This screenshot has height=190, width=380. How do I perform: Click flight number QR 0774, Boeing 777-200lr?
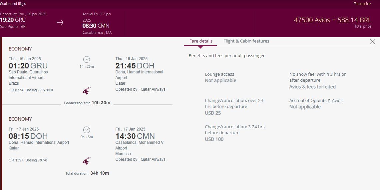(x=31, y=90)
